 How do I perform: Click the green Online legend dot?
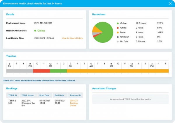[118, 23]
